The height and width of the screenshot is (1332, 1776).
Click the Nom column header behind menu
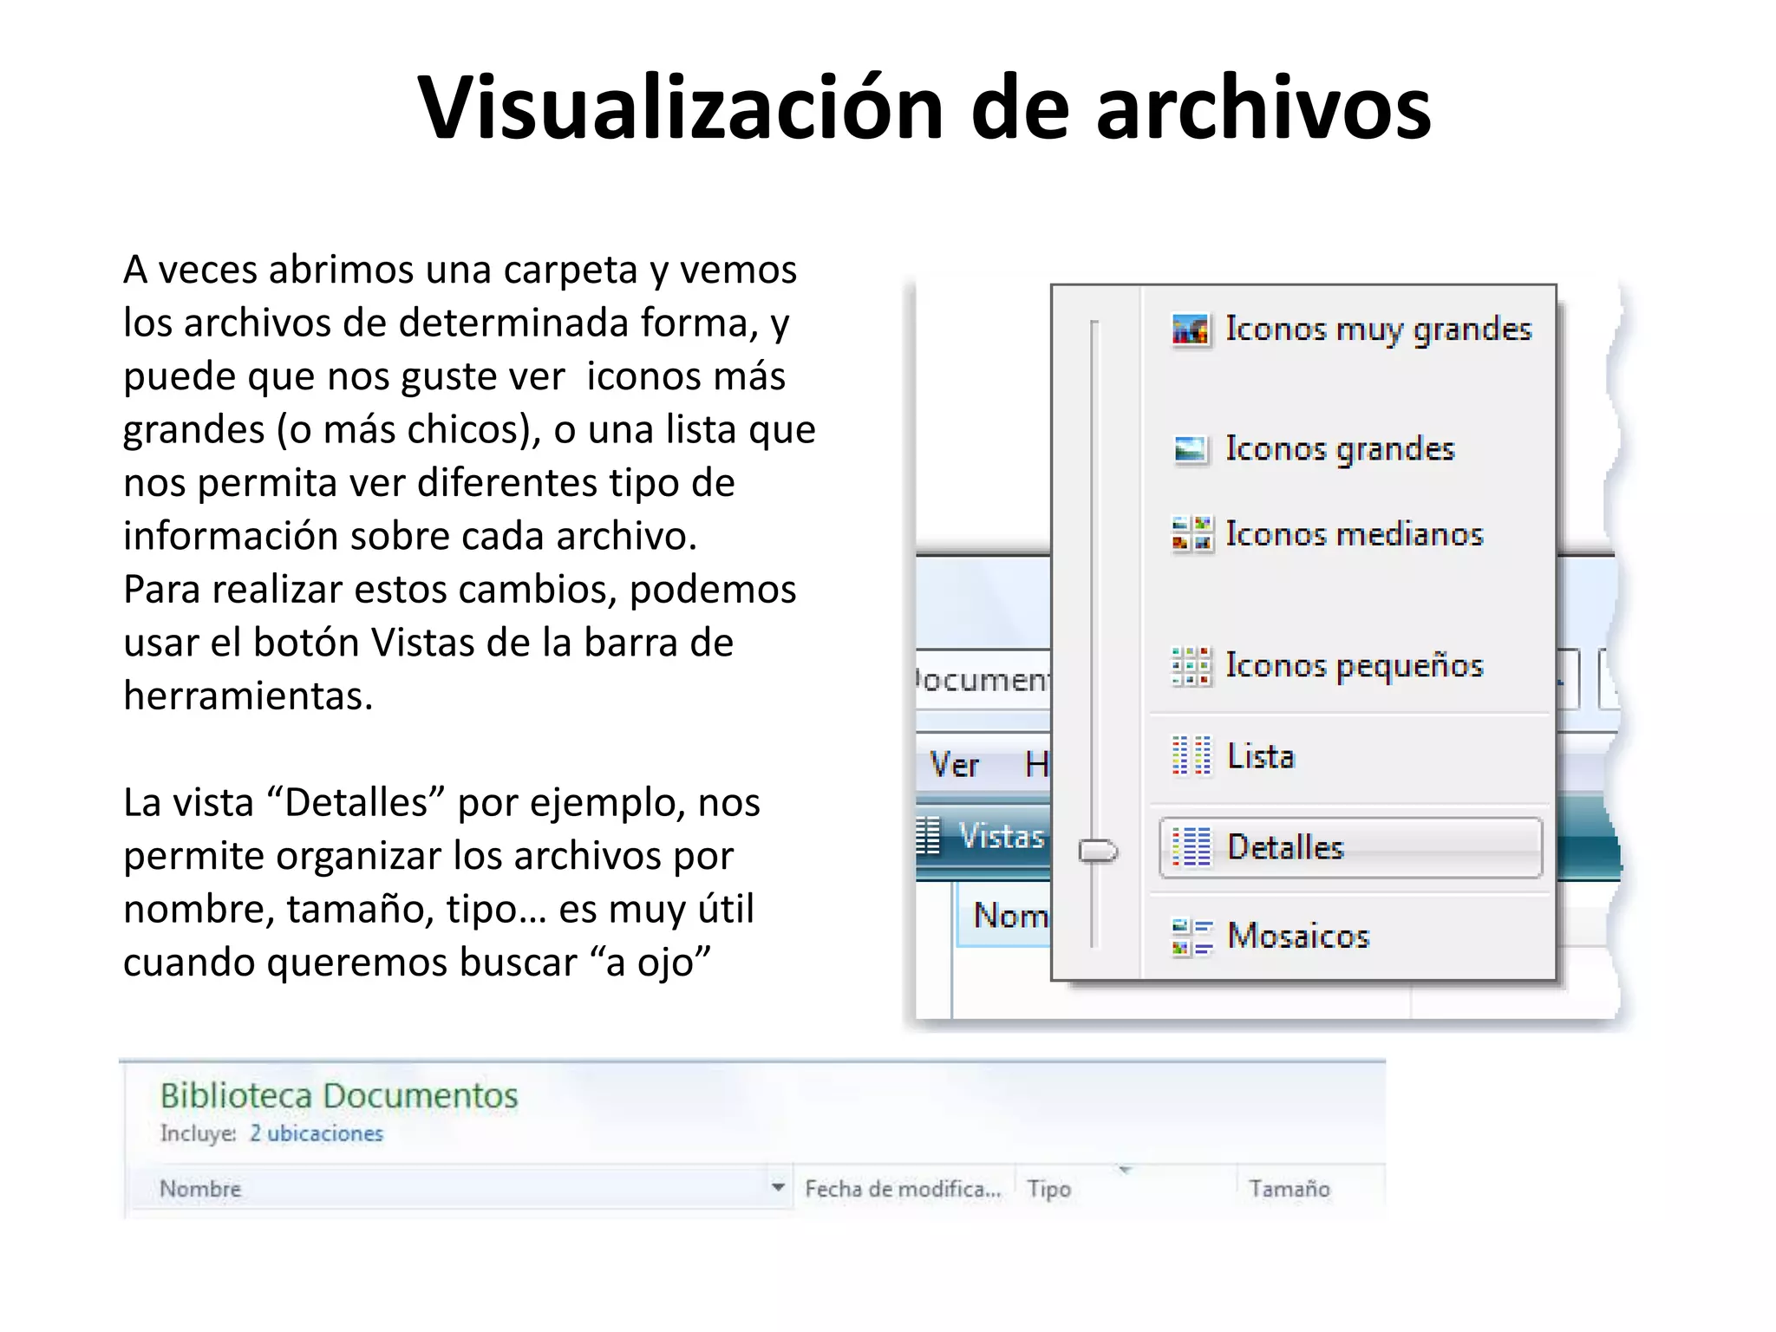coord(1004,916)
